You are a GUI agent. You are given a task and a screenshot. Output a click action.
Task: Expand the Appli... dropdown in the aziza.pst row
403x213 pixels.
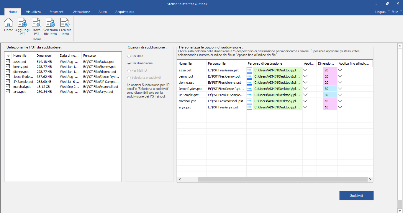pyautogui.click(x=305, y=70)
